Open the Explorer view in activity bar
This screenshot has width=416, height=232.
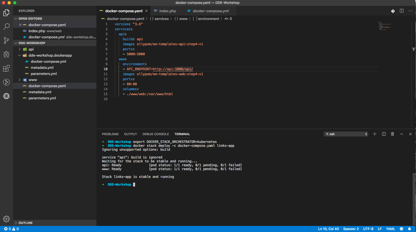(6, 13)
